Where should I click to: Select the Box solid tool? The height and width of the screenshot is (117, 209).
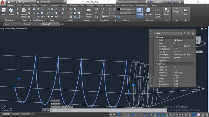tap(4, 12)
